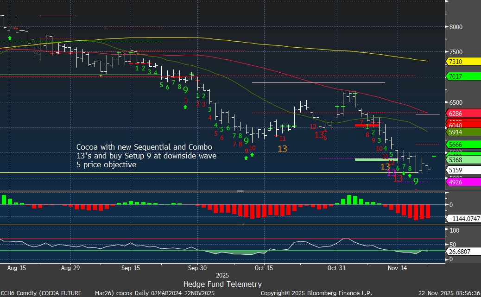Image resolution: width=481 pixels, height=297 pixels.
Task: Select the large green 9 in late November
Action: [416, 181]
